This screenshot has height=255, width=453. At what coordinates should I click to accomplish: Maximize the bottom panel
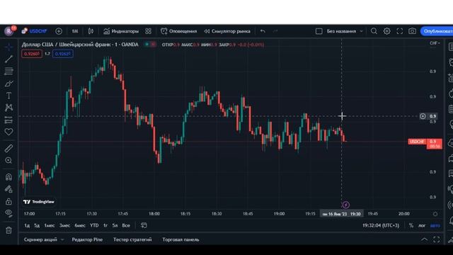[x=437, y=239]
